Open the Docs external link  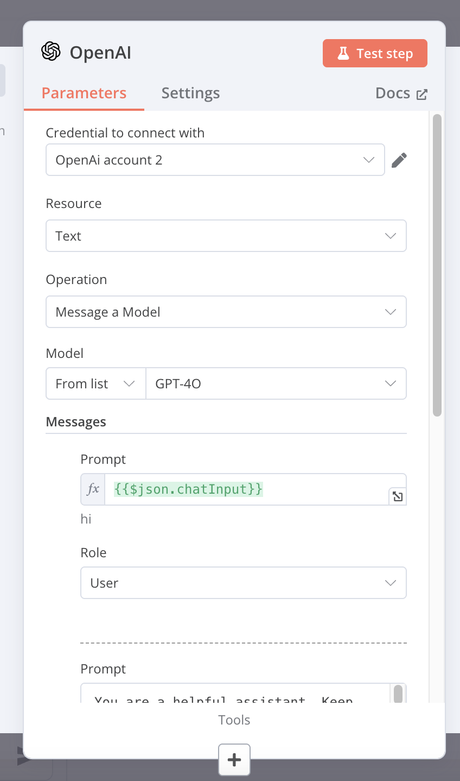401,93
